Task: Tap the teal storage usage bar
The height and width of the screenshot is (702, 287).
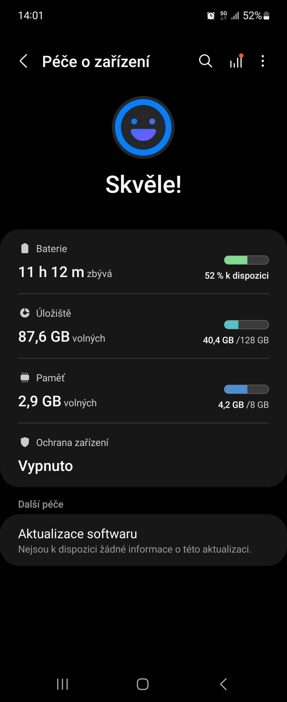Action: click(246, 325)
